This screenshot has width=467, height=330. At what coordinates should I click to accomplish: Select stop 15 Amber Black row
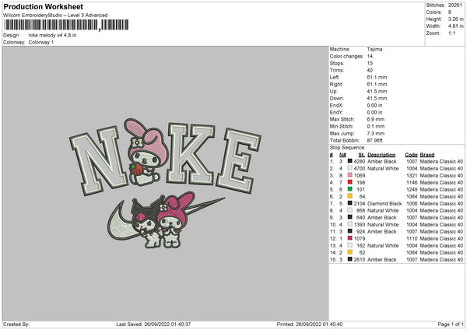pyautogui.click(x=396, y=259)
